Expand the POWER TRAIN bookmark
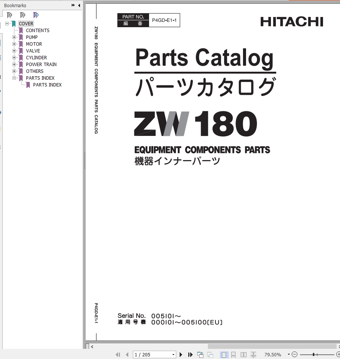The image size is (340, 359). 14,64
